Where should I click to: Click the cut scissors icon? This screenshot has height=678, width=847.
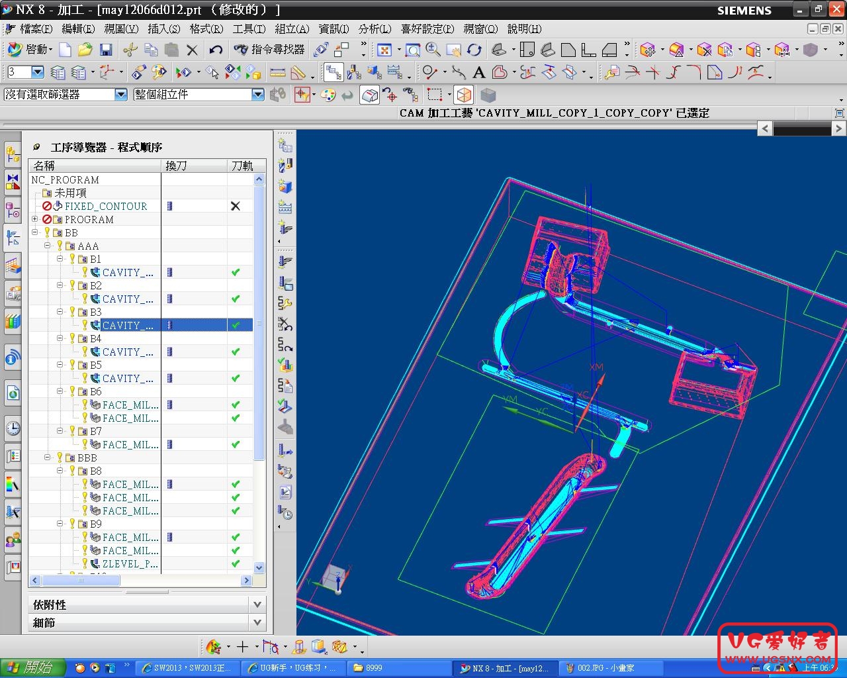(130, 50)
